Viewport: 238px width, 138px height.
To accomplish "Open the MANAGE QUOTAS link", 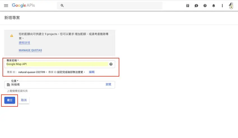I will (30, 50).
